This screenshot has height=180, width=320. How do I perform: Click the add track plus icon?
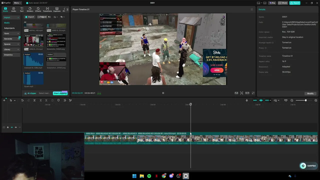[x=4, y=100]
